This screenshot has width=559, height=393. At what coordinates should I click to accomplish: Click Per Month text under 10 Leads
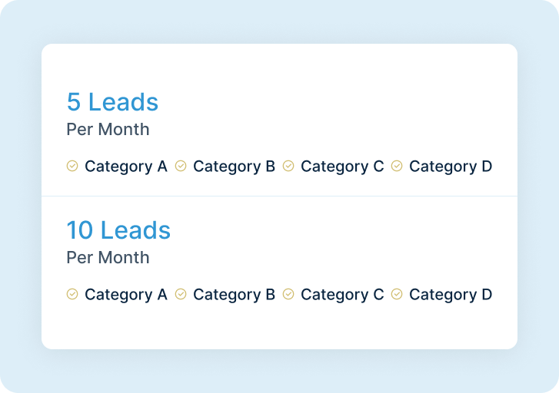(x=108, y=257)
